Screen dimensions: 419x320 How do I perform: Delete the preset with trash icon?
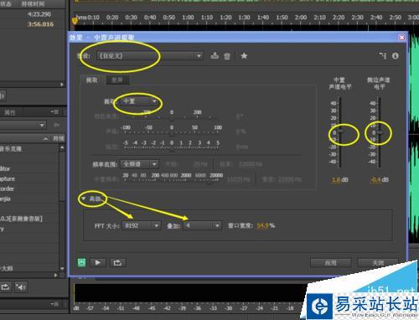[x=227, y=56]
